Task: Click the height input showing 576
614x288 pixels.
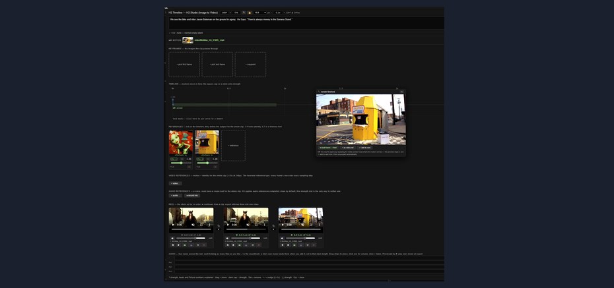Action: [236, 13]
